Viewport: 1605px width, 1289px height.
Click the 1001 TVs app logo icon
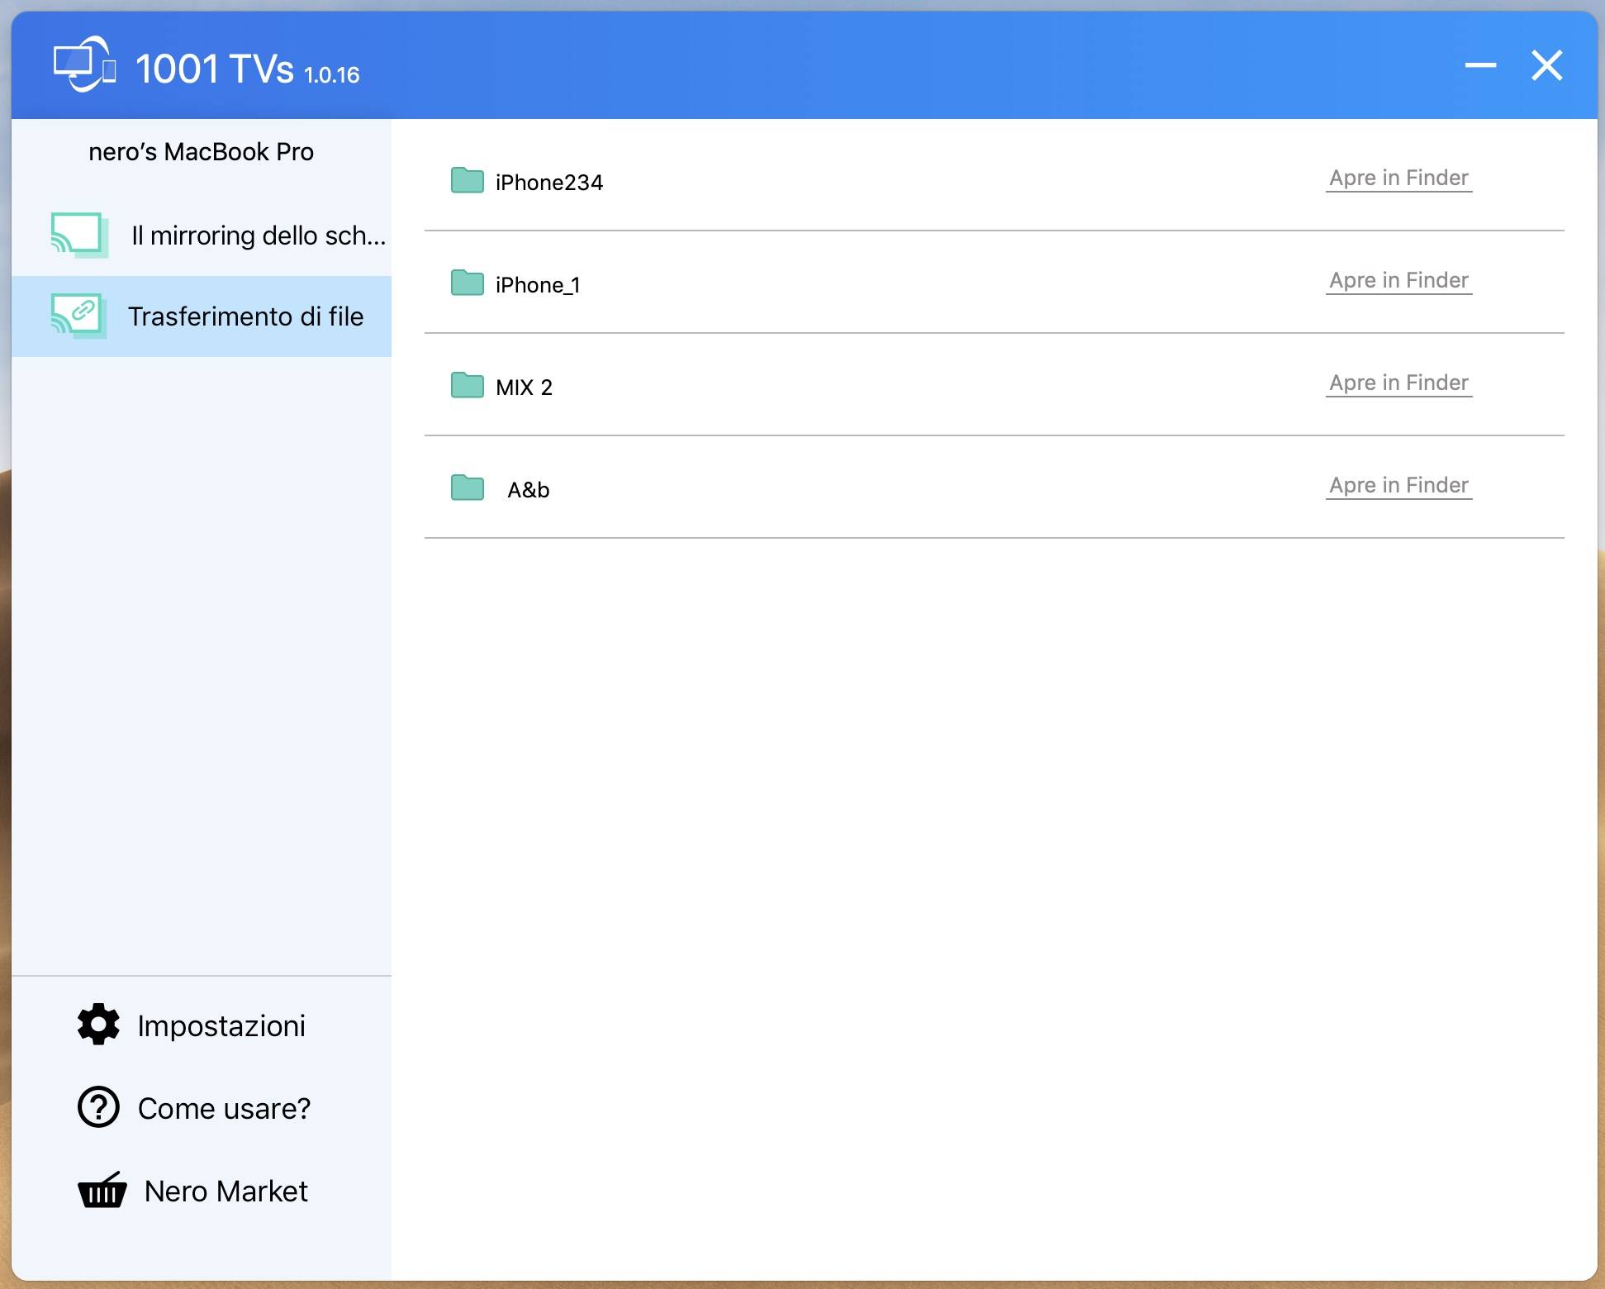[x=84, y=64]
